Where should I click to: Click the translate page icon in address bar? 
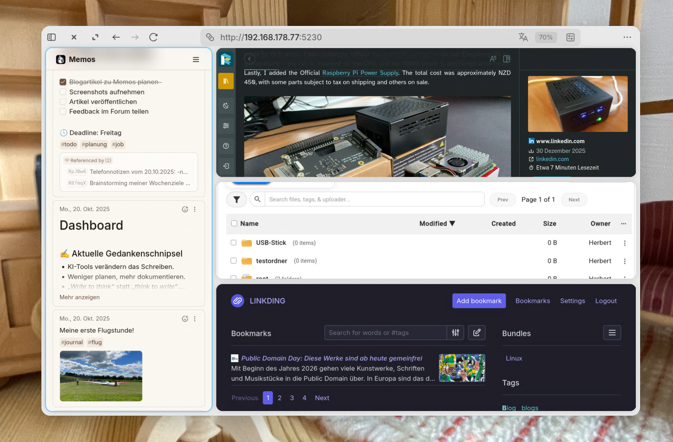[x=523, y=37]
